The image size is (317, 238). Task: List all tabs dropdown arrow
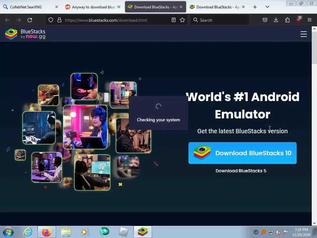click(x=267, y=7)
